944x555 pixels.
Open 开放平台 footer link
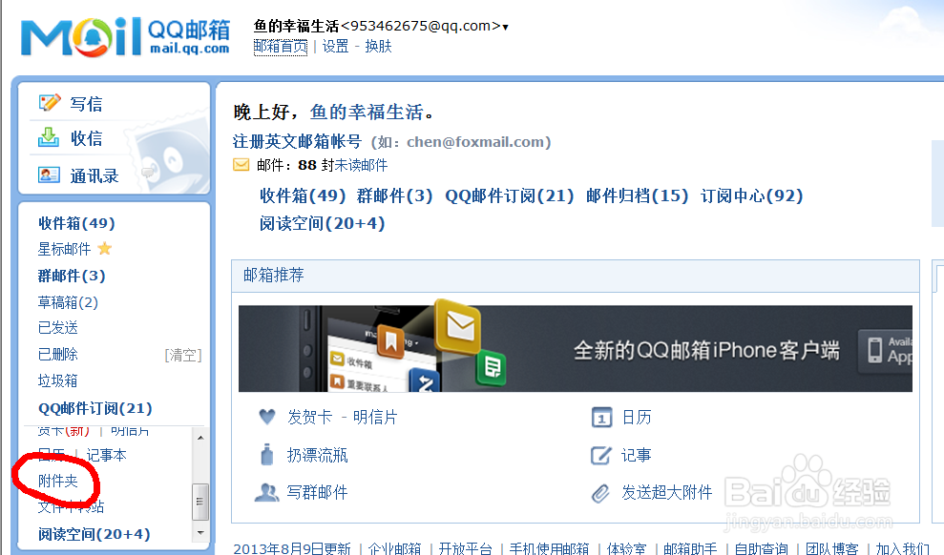[466, 547]
